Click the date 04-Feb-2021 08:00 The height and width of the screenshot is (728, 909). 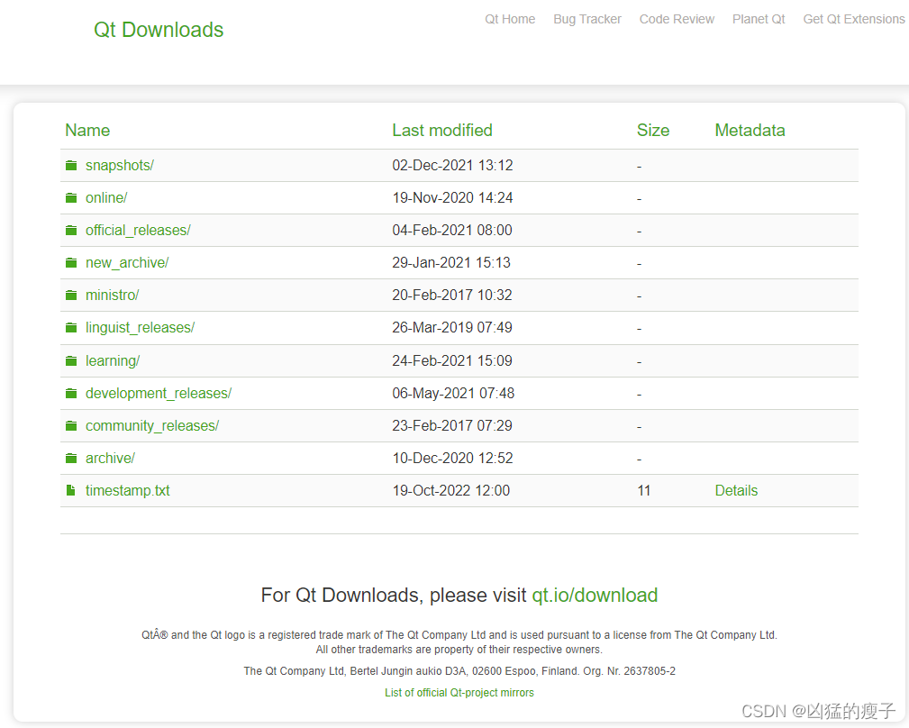tap(452, 230)
